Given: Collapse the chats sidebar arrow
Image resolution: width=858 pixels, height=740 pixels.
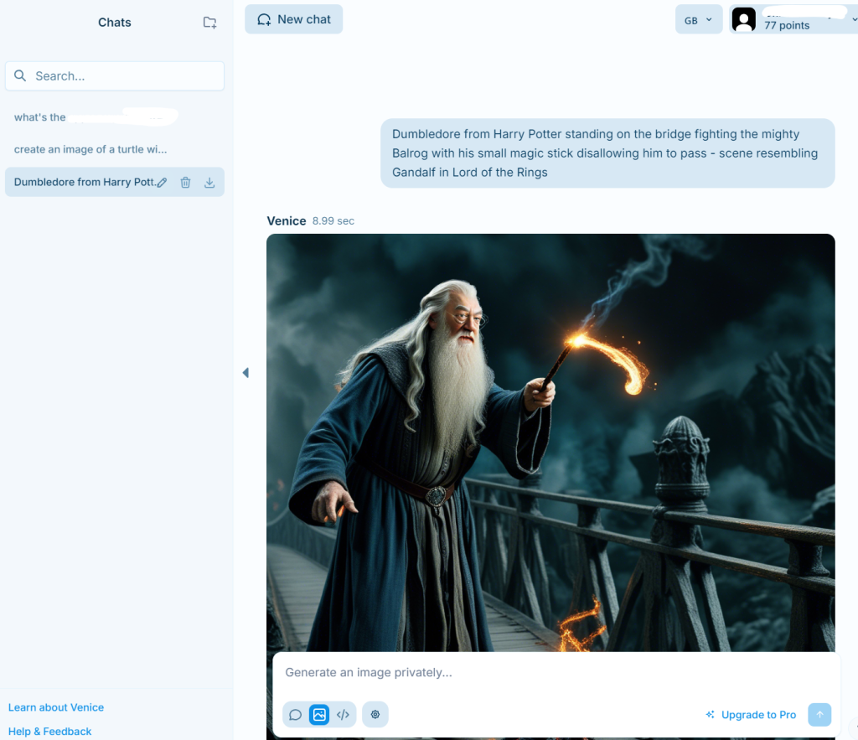Looking at the screenshot, I should [x=246, y=373].
